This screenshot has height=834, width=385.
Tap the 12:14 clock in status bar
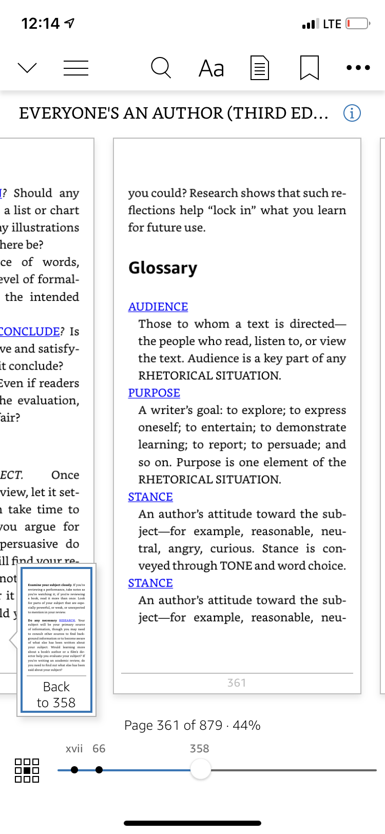(41, 24)
